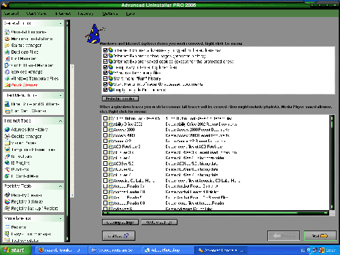Toggle Registry Tools section chevron
Image resolution: width=340 pixels, height=255 pixels.
tap(61, 186)
